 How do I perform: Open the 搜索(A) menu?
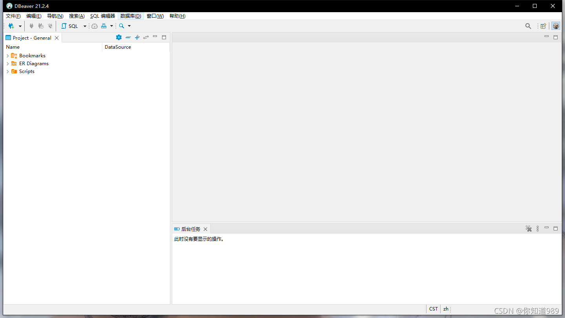77,16
